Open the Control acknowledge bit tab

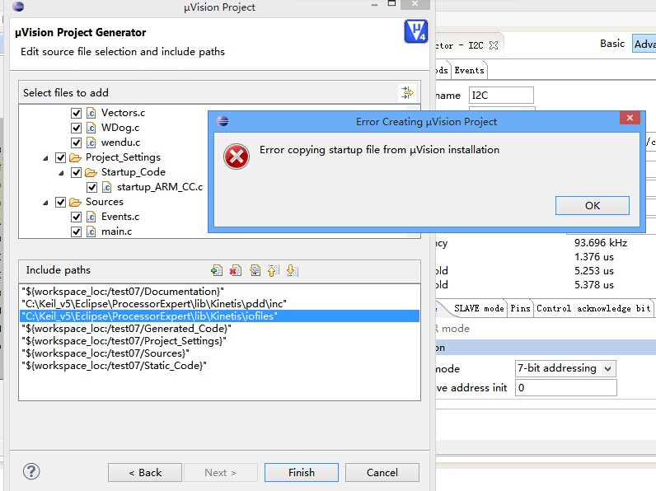pos(593,309)
